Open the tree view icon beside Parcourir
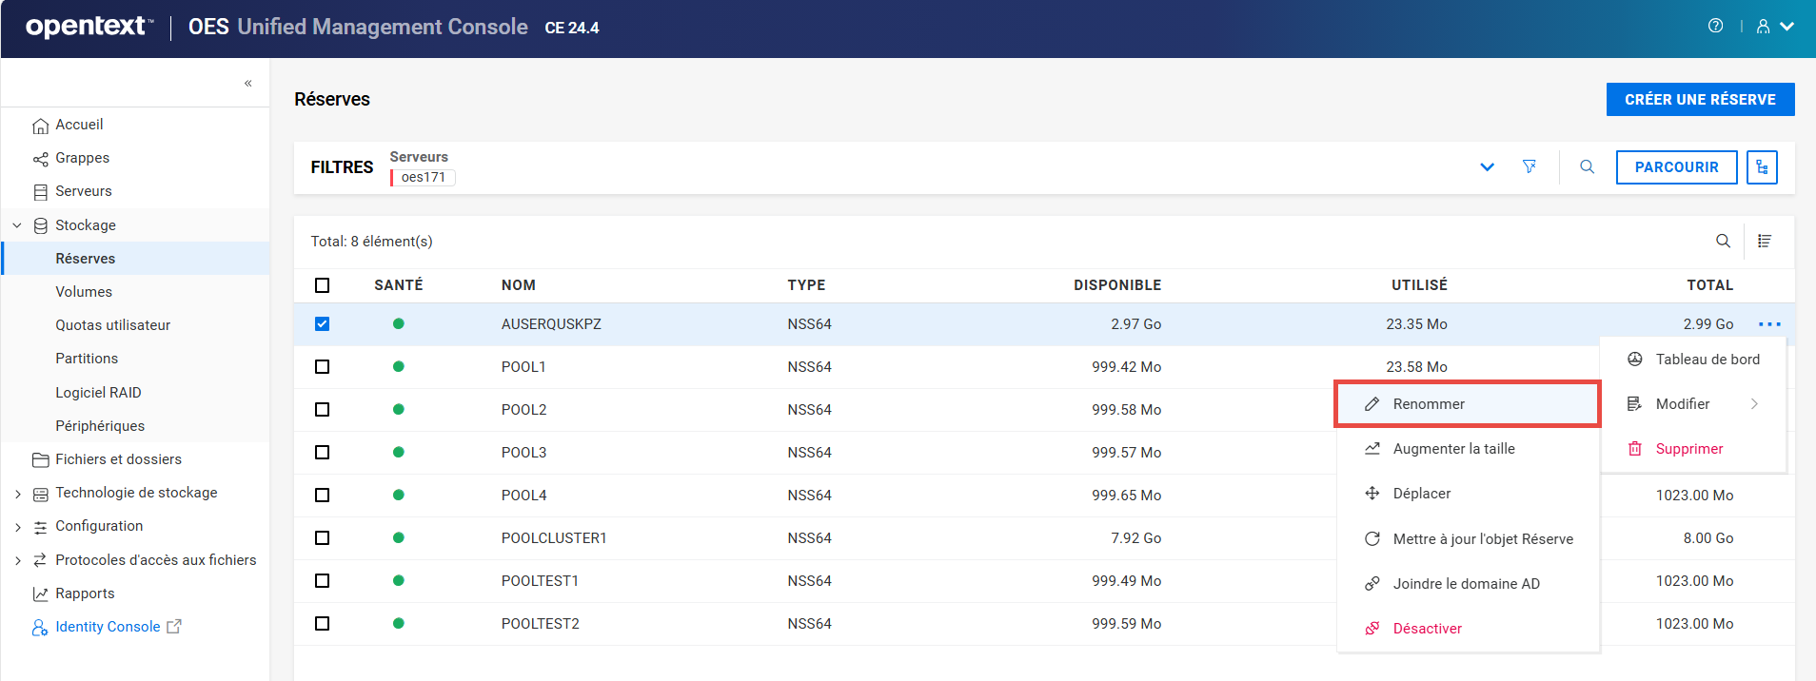The width and height of the screenshot is (1816, 681). point(1762,167)
